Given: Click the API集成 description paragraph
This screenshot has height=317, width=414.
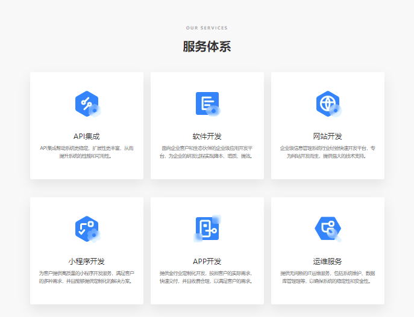Looking at the screenshot, I should tap(87, 152).
